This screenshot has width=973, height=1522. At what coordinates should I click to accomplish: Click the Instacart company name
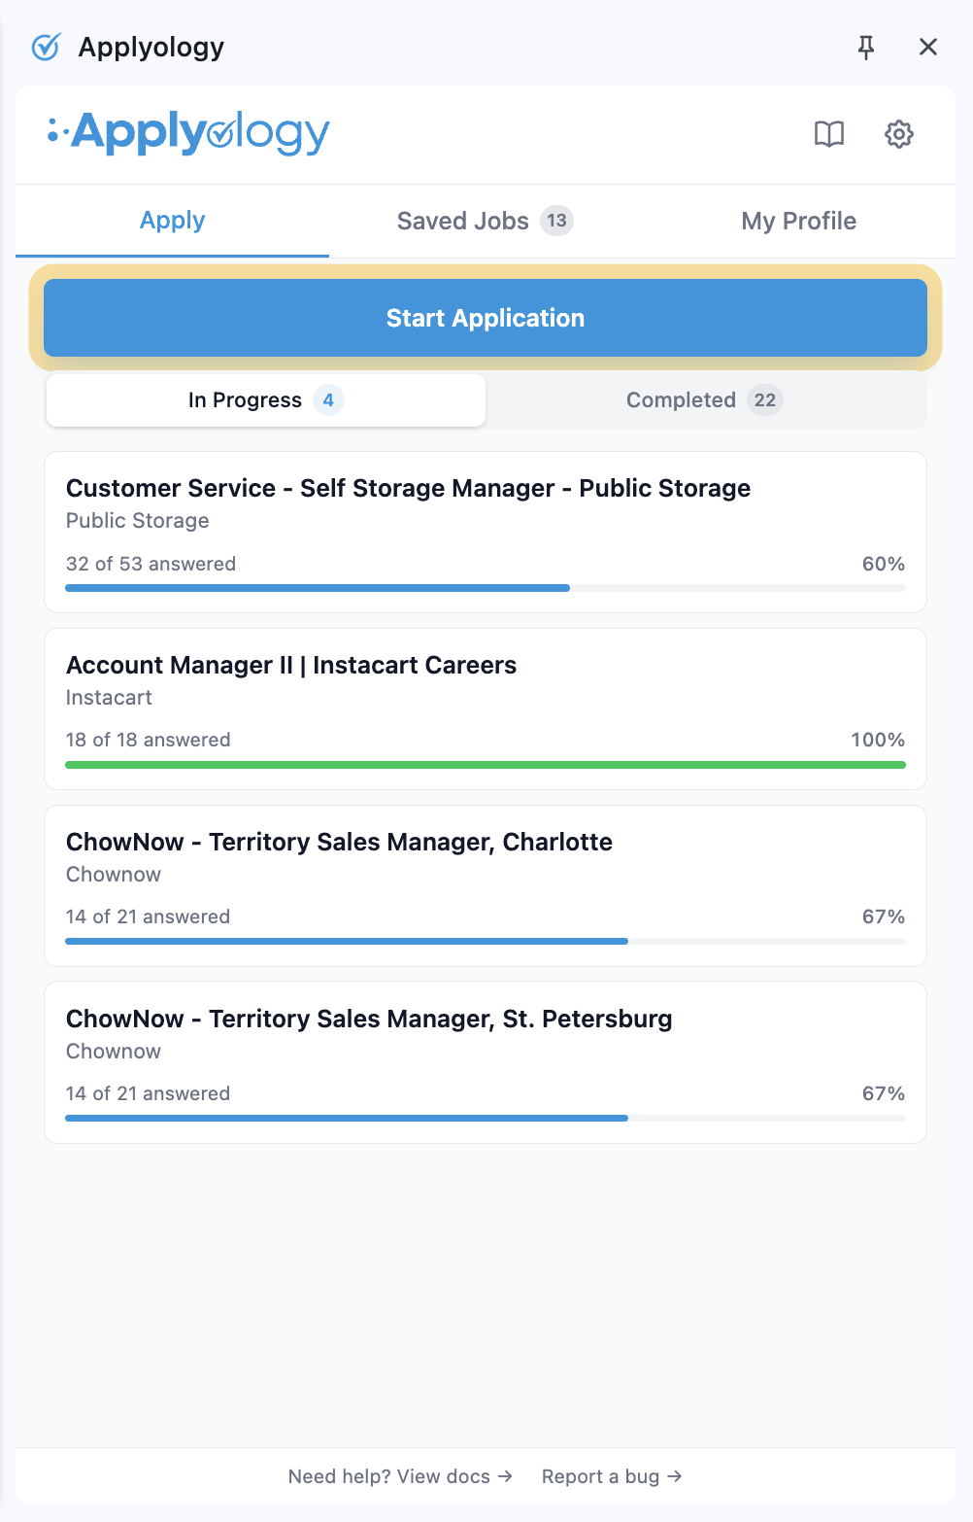point(109,698)
